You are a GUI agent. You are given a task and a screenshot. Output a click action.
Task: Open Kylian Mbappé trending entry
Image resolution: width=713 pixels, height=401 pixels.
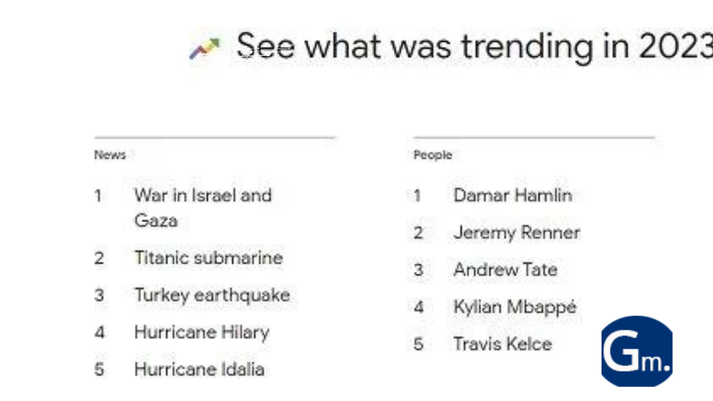point(515,307)
